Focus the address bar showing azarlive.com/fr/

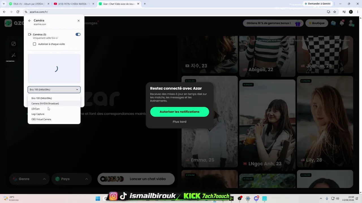(175, 12)
